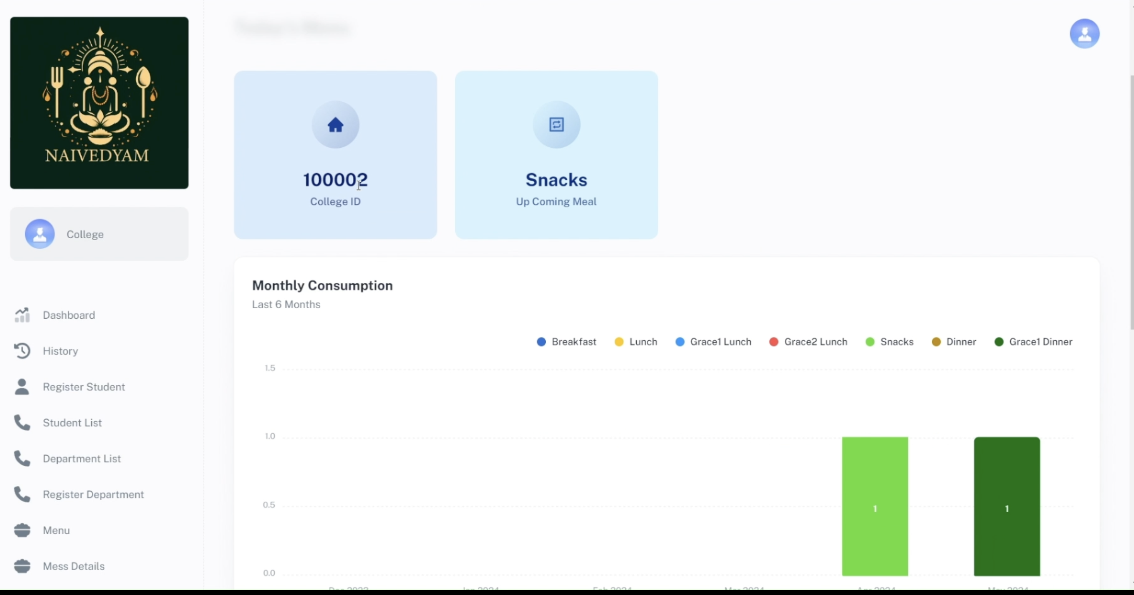Screen dimensions: 1134x595
Task: Click the refresh icon on Snacks card
Action: click(557, 125)
